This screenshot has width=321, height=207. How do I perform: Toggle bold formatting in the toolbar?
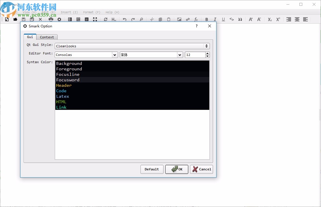coord(207,19)
